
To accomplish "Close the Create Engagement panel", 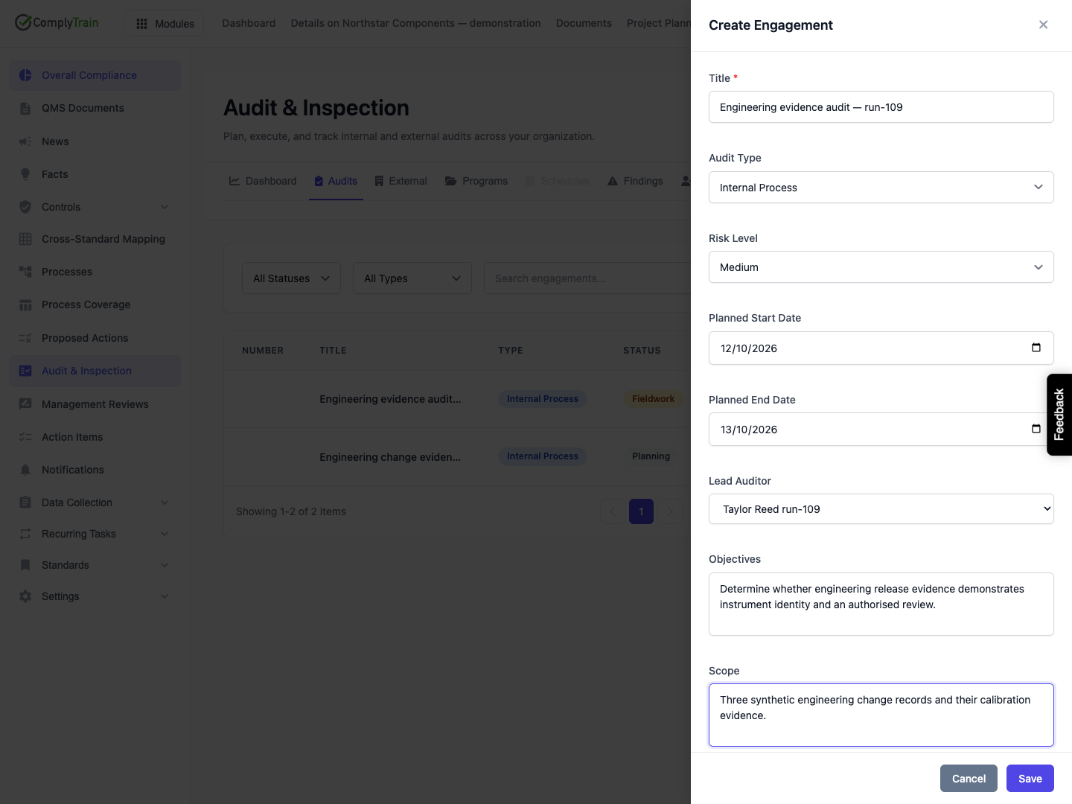I will pos(1043,25).
